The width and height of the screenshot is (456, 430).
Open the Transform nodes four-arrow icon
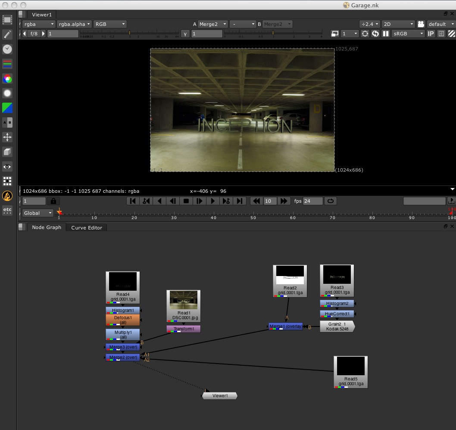7,137
